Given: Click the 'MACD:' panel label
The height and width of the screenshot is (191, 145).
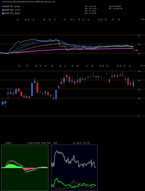Looking at the screenshot, I should tap(8, 143).
